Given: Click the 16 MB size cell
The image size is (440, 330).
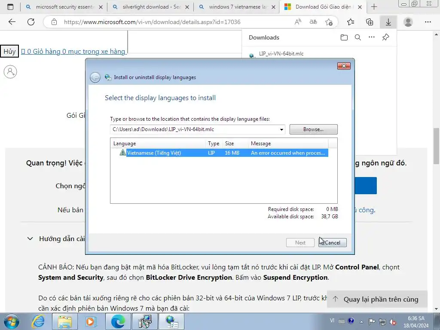Looking at the screenshot, I should click(232, 153).
